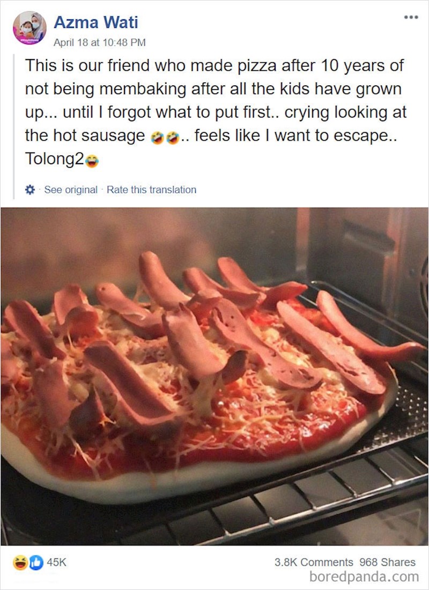Click the laughing emoji after Tolong2
429x590 pixels.
click(x=92, y=160)
